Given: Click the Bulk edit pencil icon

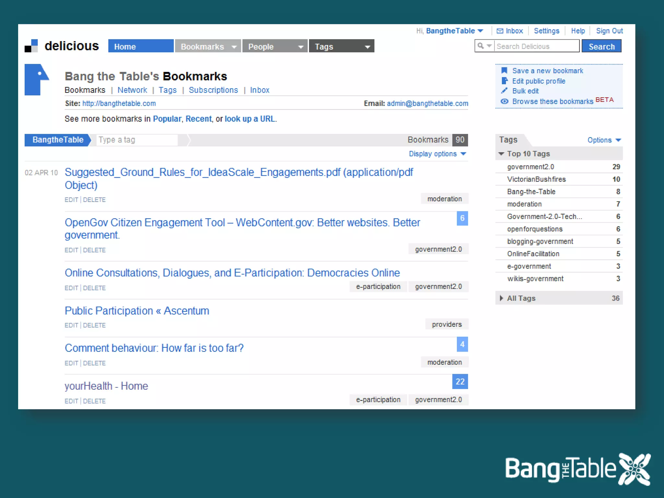Looking at the screenshot, I should coord(504,91).
